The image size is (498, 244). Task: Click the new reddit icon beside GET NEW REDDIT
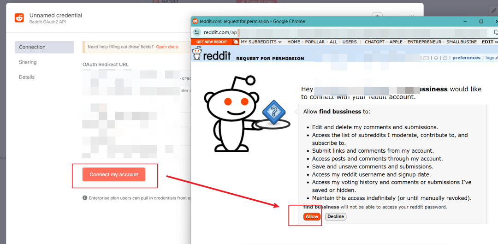pos(236,42)
